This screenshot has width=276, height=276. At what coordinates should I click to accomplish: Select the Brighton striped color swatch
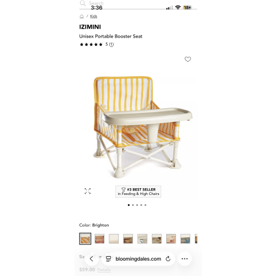coord(85,238)
